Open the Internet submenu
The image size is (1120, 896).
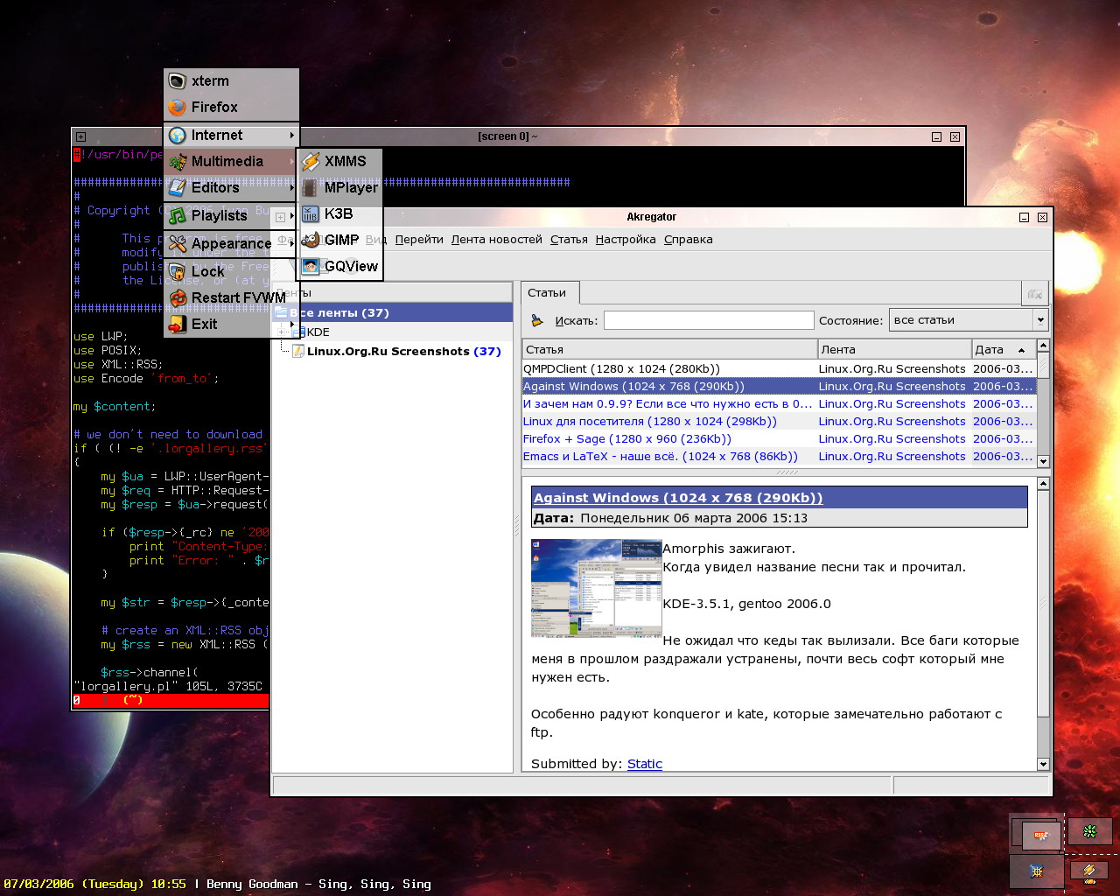[231, 136]
